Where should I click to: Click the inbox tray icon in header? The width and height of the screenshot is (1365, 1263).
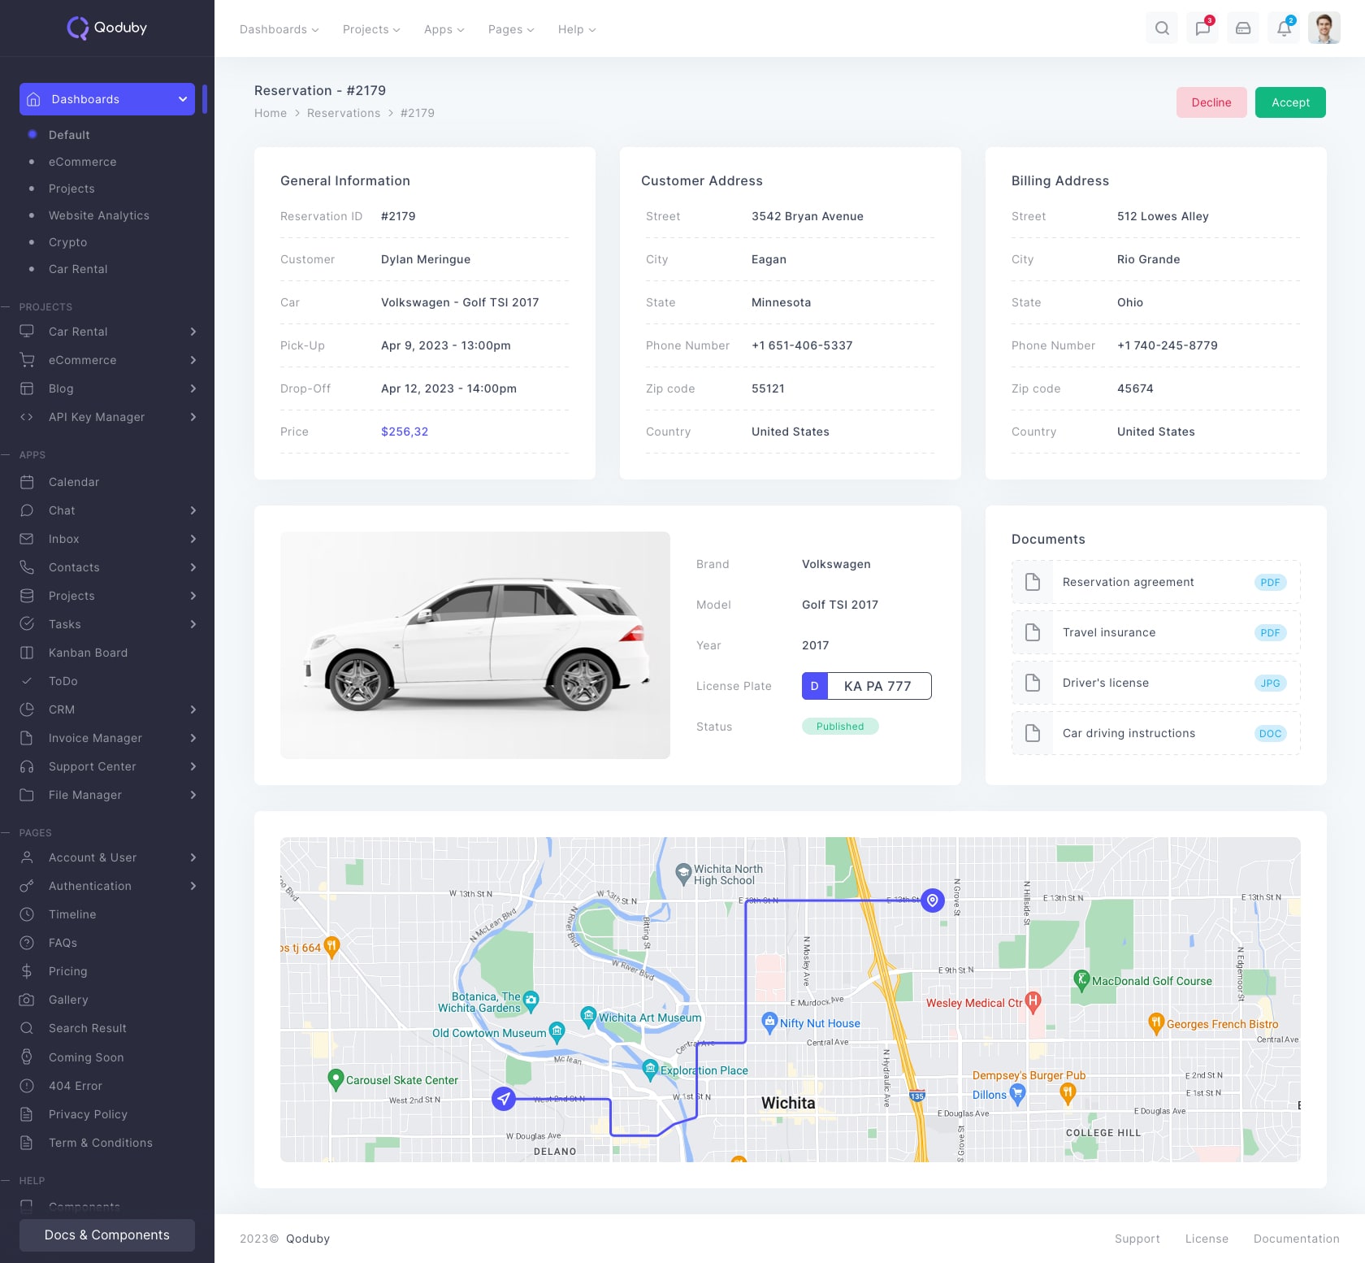[x=1243, y=28]
